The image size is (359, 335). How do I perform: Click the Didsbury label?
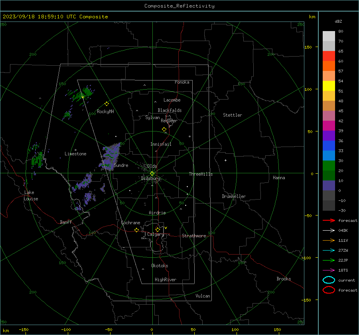150,178
